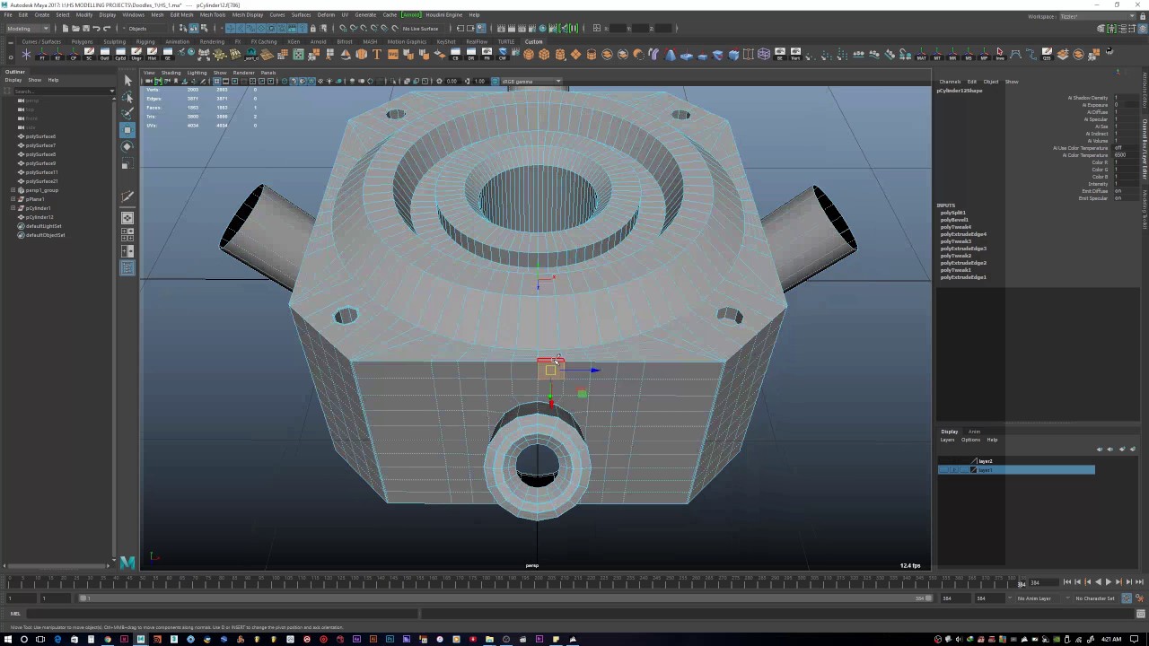Click the Save scene icon in status line

87,29
